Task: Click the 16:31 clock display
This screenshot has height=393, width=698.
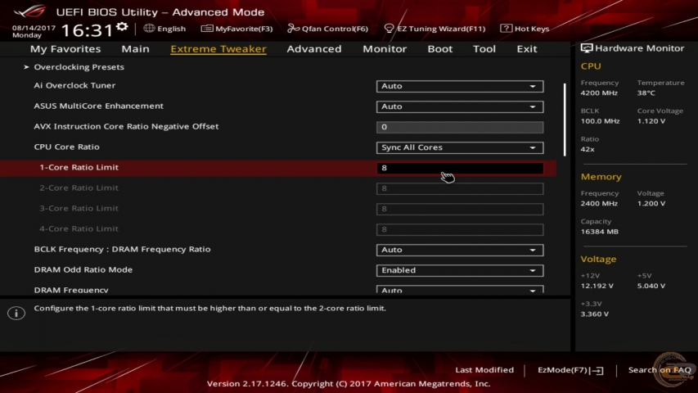Action: 87,30
